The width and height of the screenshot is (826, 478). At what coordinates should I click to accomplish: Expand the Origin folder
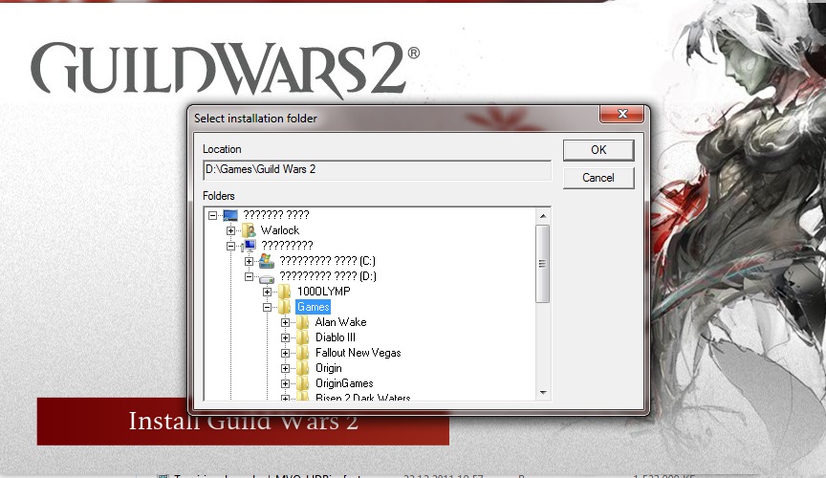[286, 368]
